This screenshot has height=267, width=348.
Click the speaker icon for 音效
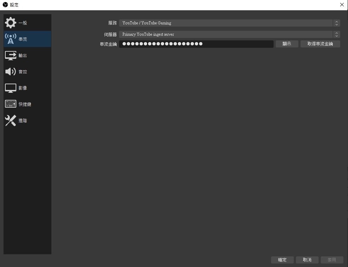click(11, 72)
